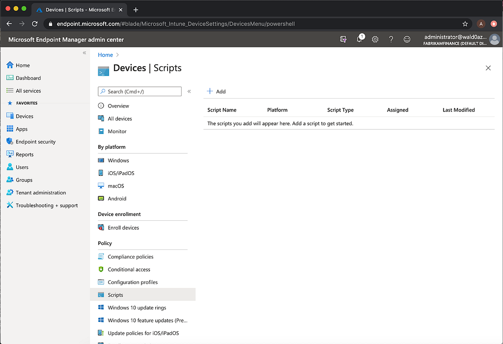The height and width of the screenshot is (344, 503).
Task: Open the settings gear icon in header
Action: click(x=375, y=39)
